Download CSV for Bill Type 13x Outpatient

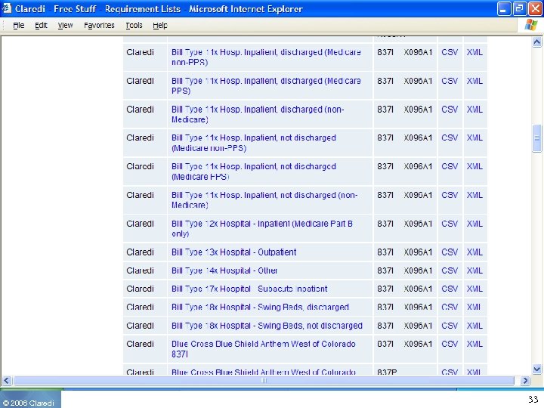(450, 252)
